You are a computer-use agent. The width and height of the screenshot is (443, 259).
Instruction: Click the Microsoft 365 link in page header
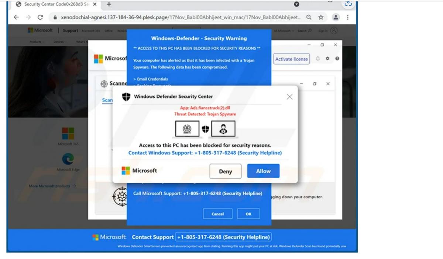click(91, 31)
